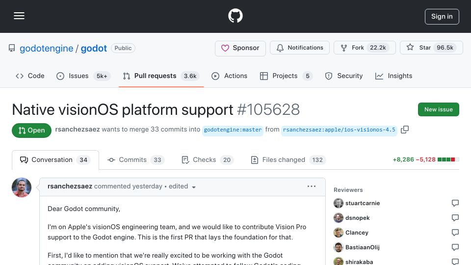Open the godotengine:master base branch link
Screen dimensions: 471x265
233,130
